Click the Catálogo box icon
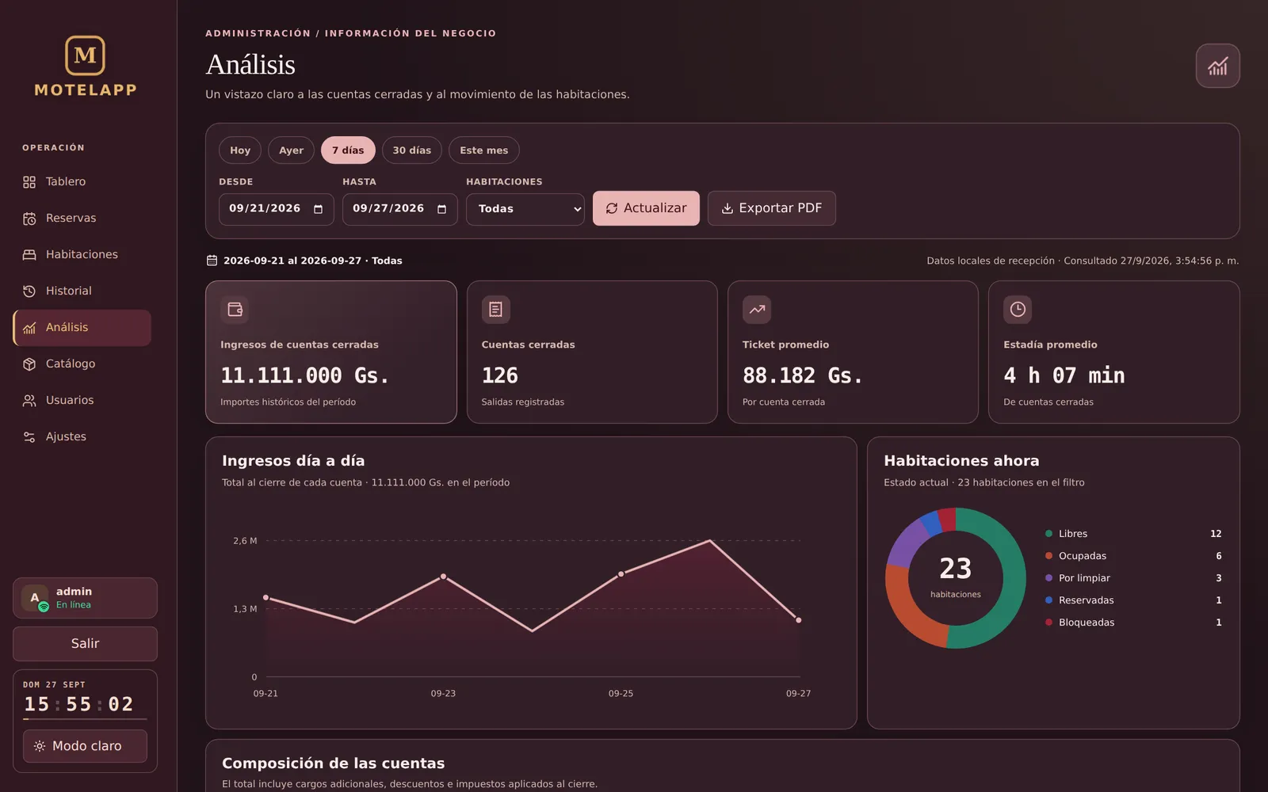The image size is (1268, 792). pyautogui.click(x=29, y=364)
